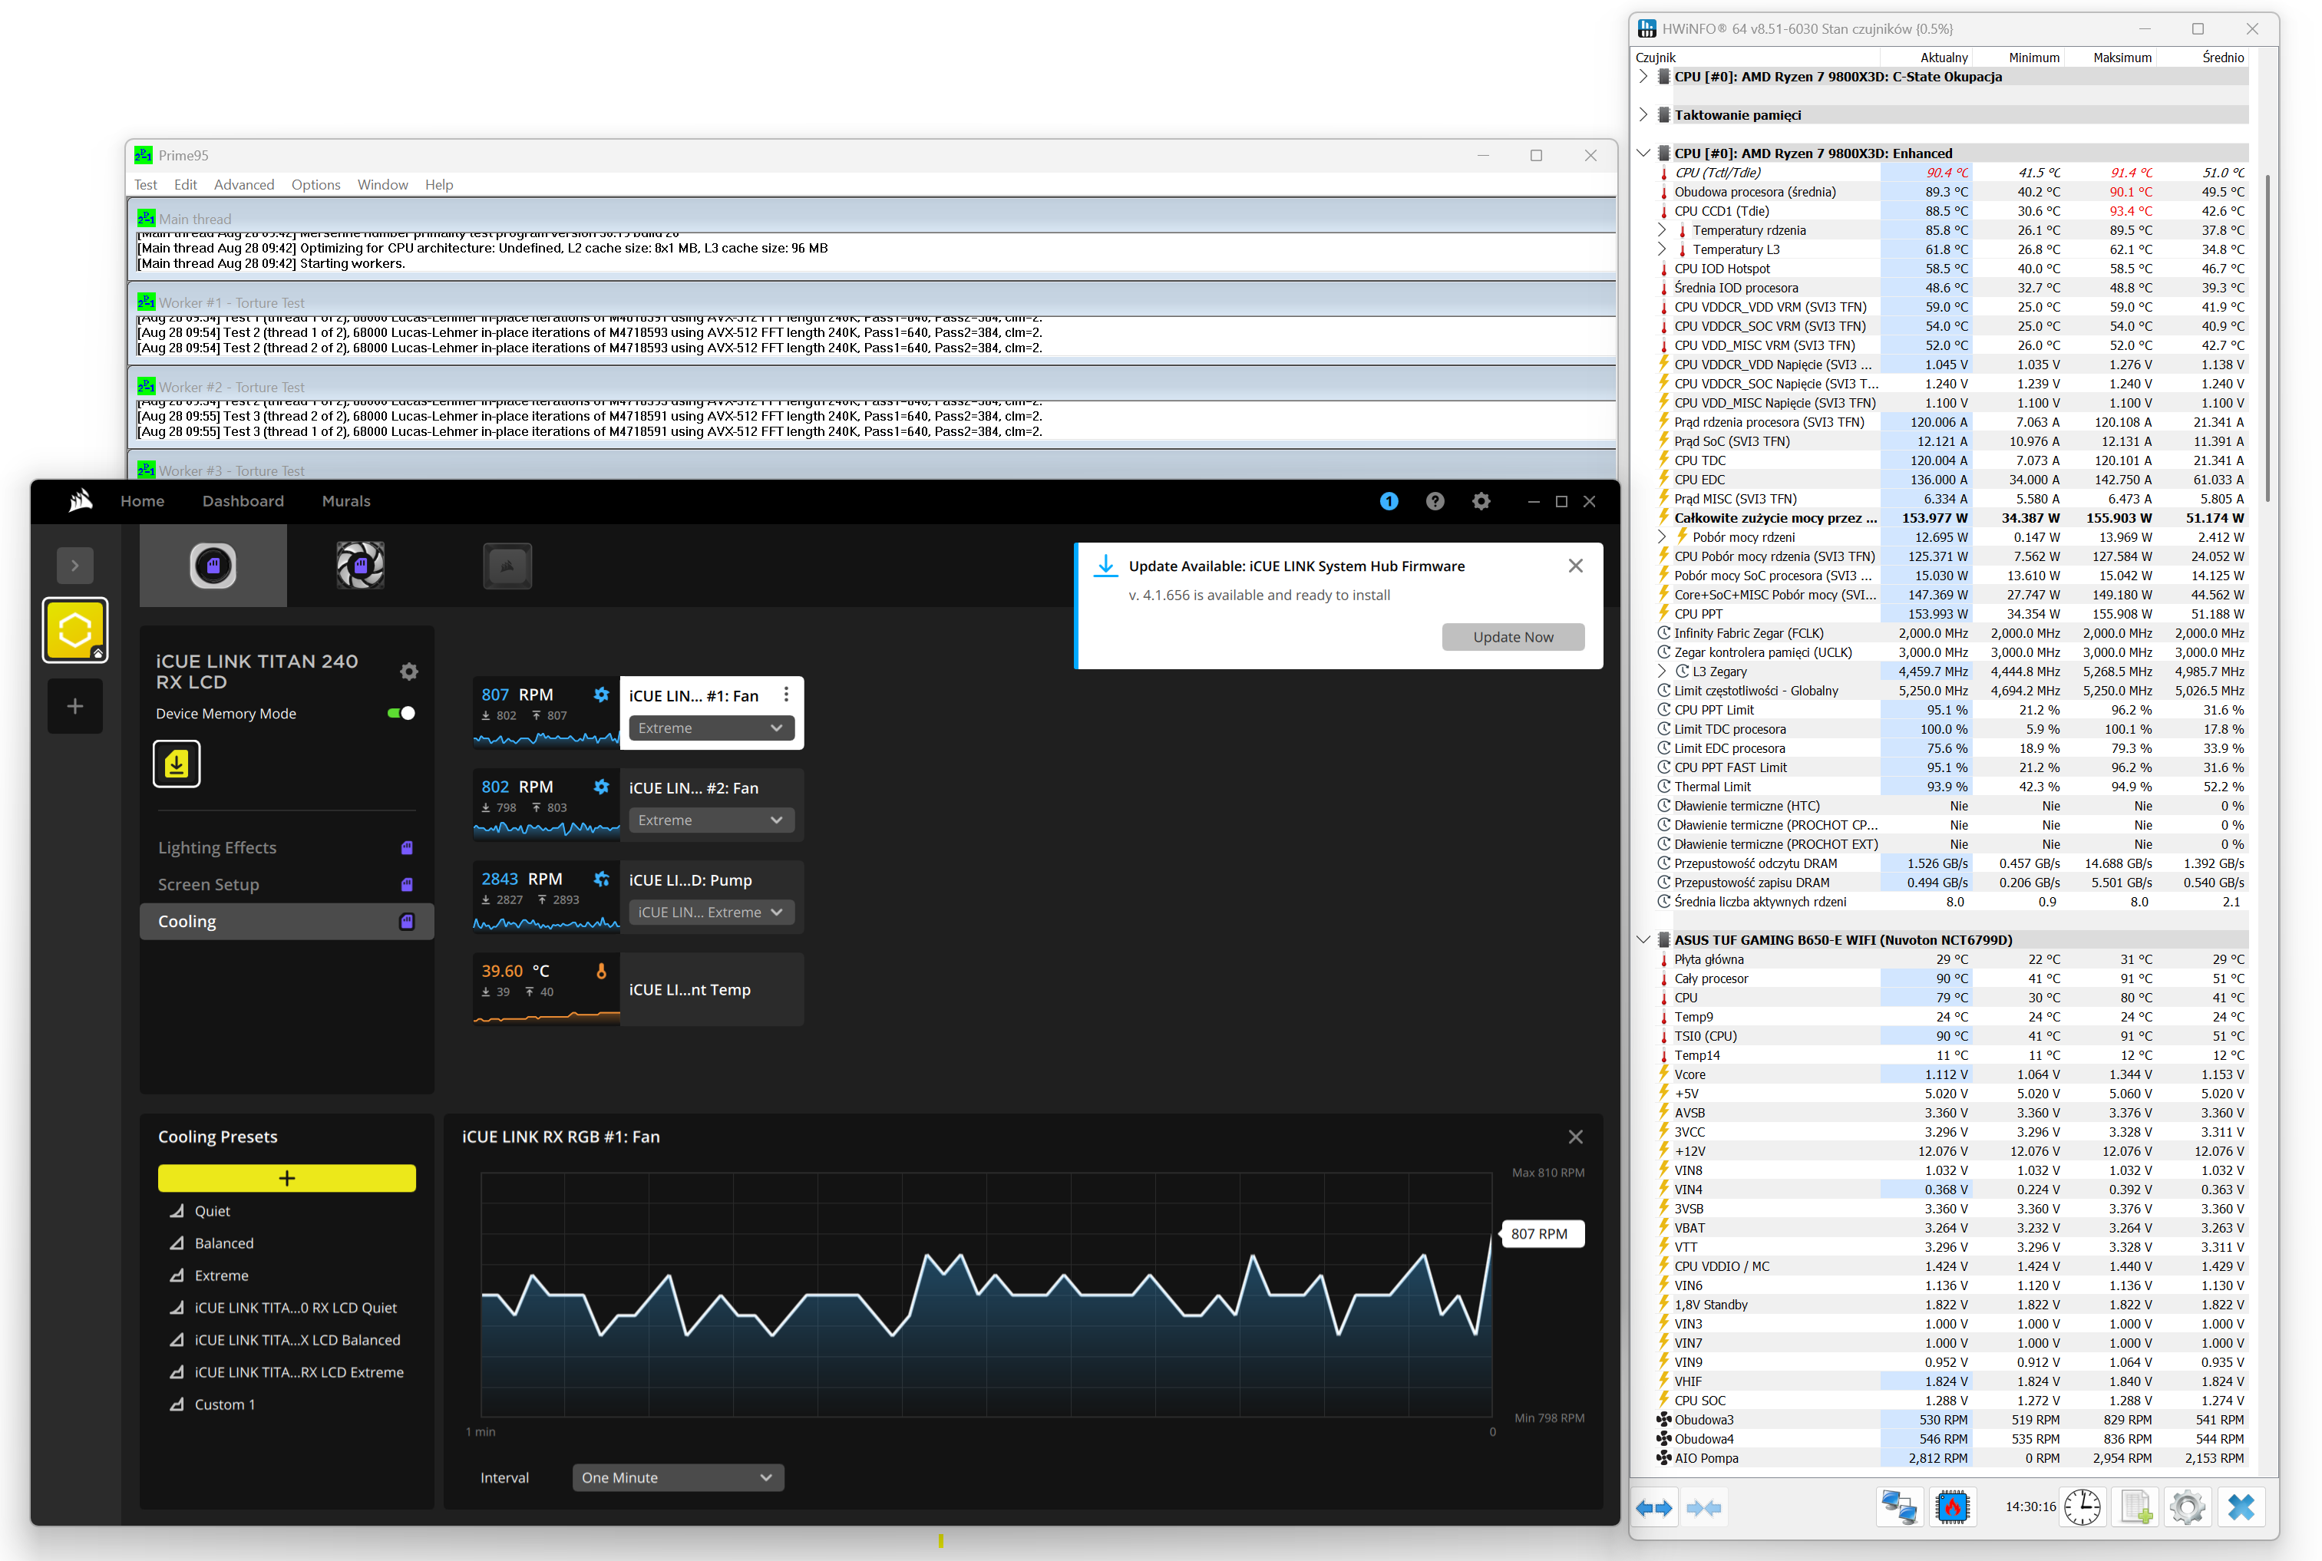Click the blue gear on Pump card
This screenshot has width=2322, height=1561.
click(601, 878)
